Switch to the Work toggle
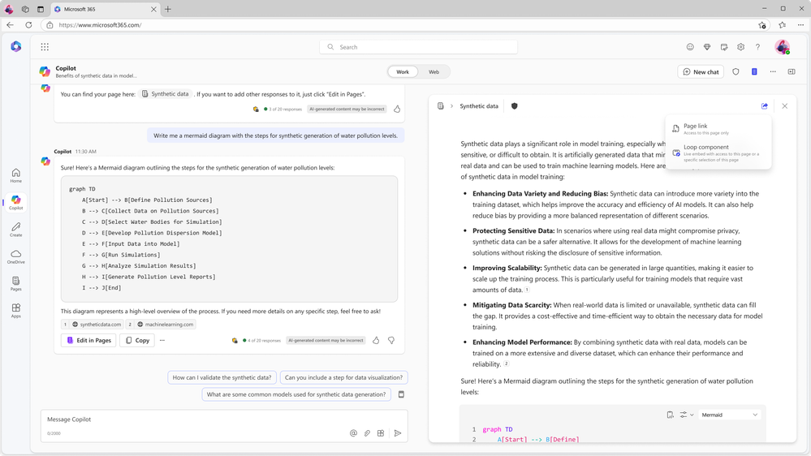 pyautogui.click(x=403, y=72)
